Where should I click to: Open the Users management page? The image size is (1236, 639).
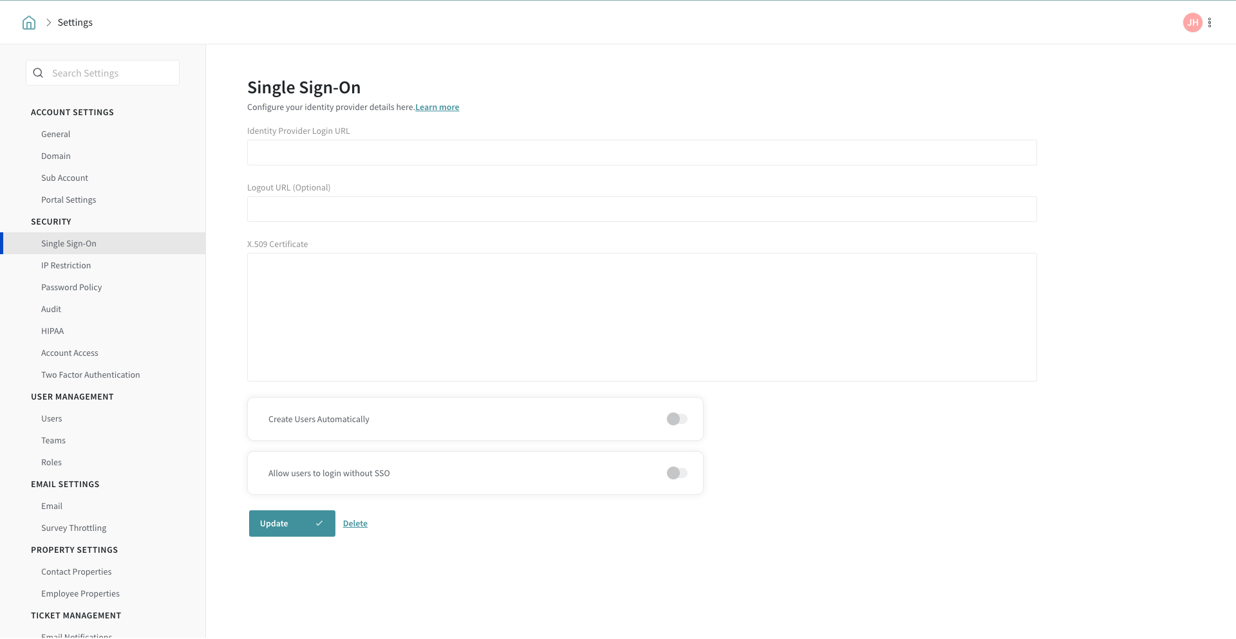(51, 418)
